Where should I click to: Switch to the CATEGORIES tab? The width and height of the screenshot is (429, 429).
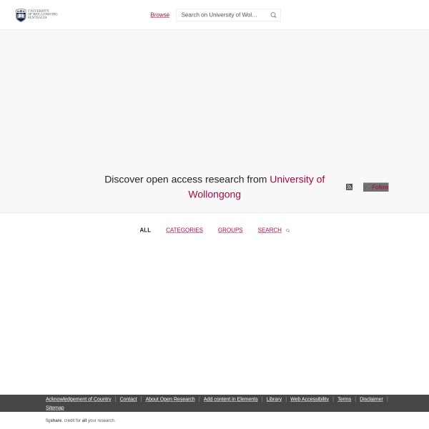pyautogui.click(x=184, y=230)
